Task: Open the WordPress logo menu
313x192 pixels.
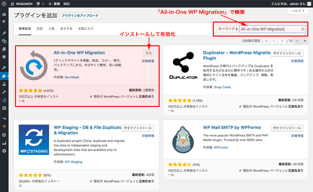Action: pos(4,4)
